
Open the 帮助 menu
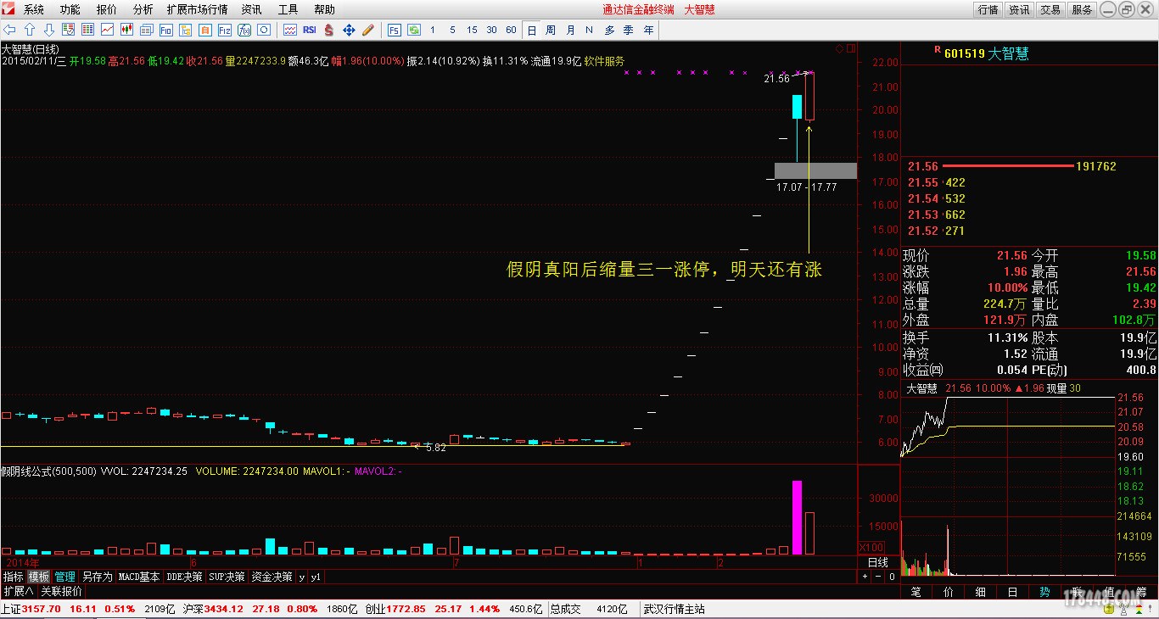coord(324,9)
